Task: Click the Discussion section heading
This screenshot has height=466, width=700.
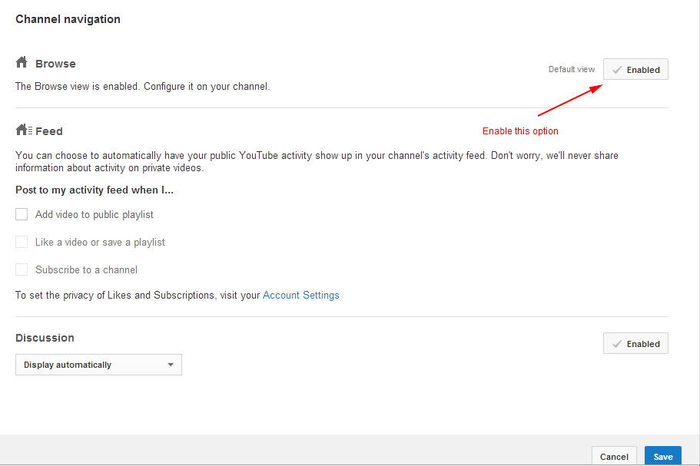Action: pyautogui.click(x=45, y=338)
